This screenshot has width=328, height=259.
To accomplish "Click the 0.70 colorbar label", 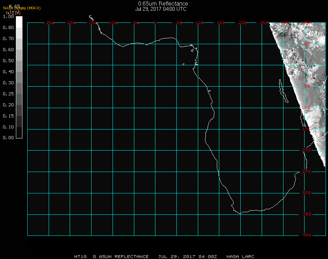I will [x=8, y=39].
